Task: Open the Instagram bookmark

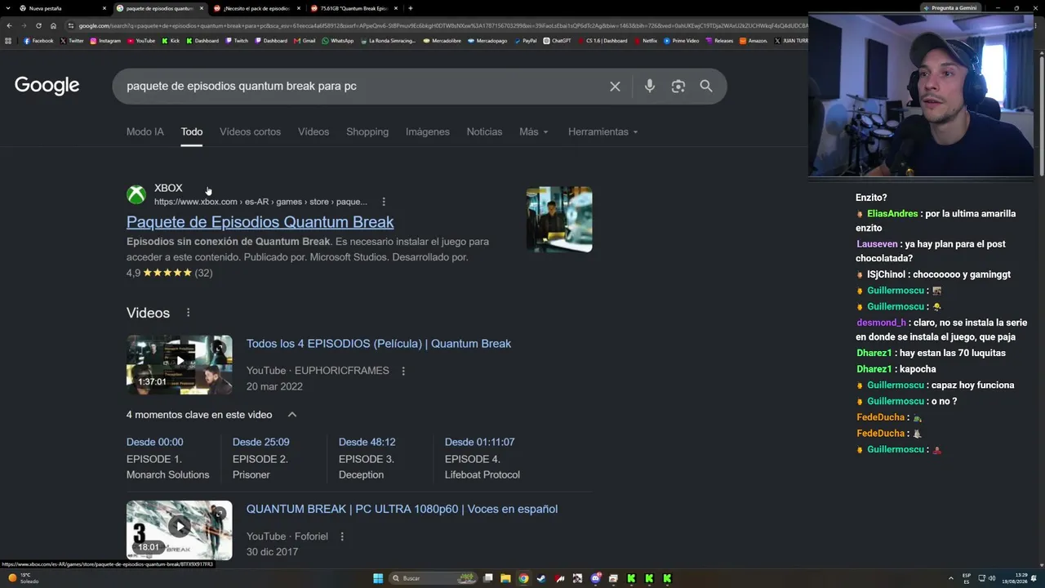Action: [x=105, y=41]
